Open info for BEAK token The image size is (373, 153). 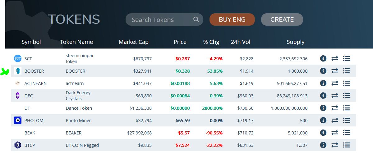tap(323, 133)
